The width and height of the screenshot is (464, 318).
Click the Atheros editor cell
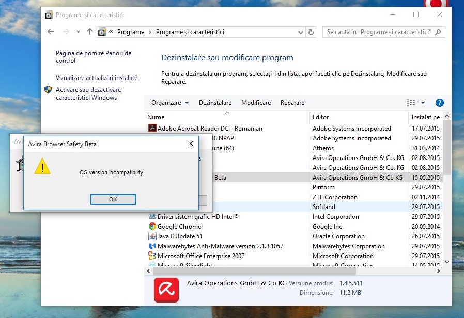323,148
